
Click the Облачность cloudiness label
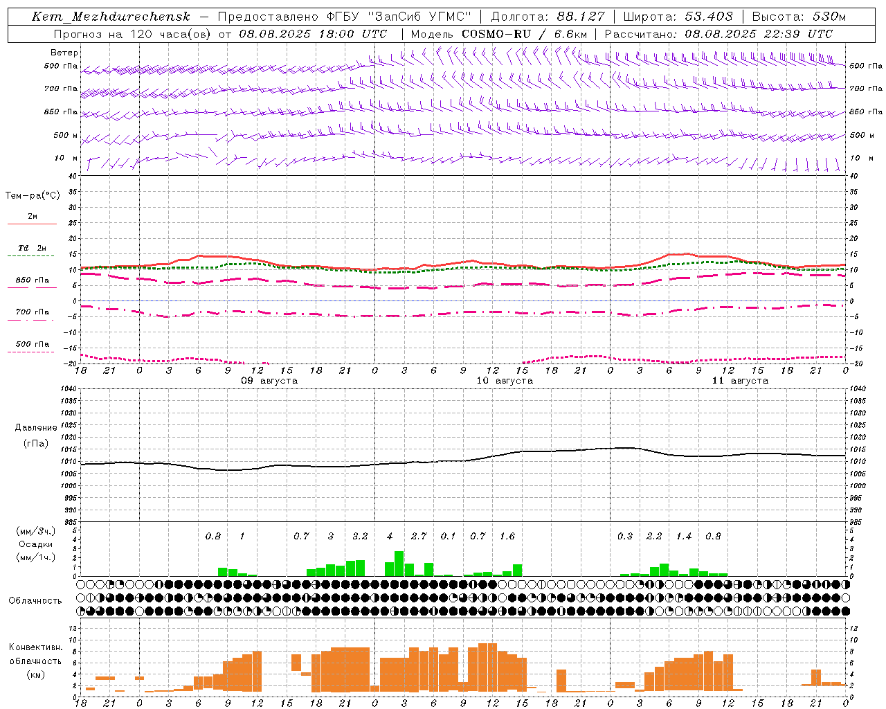tap(35, 601)
